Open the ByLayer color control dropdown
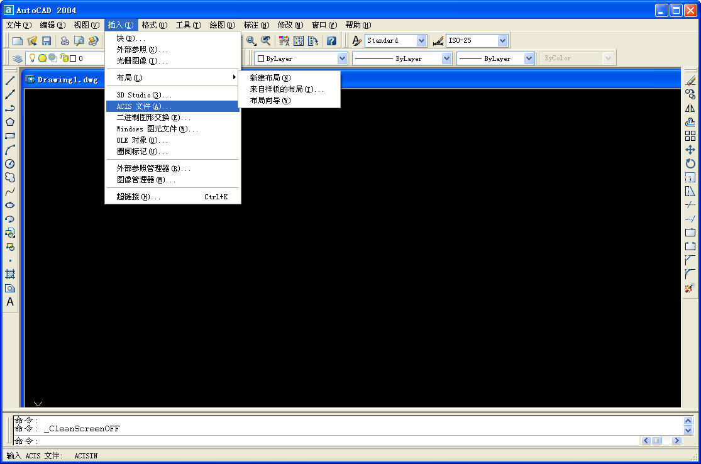This screenshot has height=464, width=701. click(342, 58)
